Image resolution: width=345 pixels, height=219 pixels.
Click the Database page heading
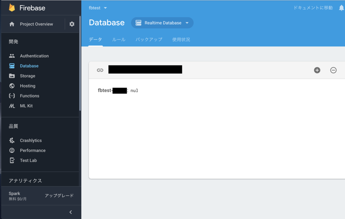[107, 23]
